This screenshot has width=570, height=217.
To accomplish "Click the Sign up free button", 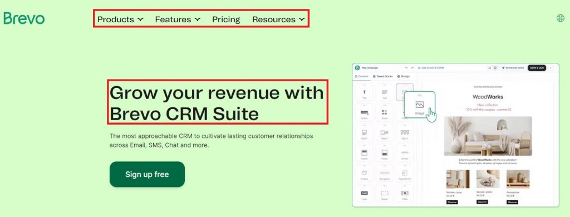I will click(147, 174).
